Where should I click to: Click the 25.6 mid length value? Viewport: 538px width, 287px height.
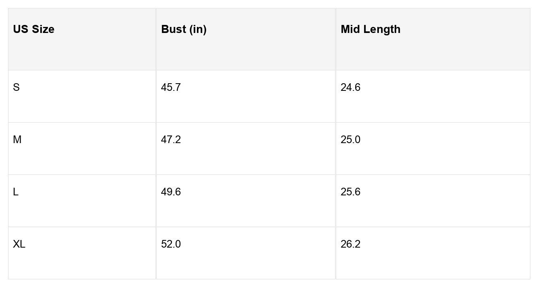coord(350,192)
